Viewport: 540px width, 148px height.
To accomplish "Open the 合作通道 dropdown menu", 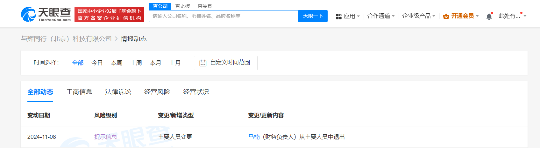I will tap(381, 16).
